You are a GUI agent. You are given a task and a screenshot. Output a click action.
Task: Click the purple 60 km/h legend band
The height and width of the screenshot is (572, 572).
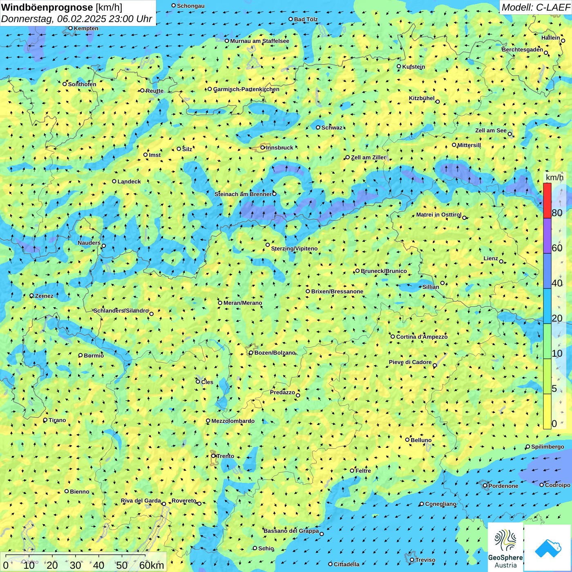547,236
